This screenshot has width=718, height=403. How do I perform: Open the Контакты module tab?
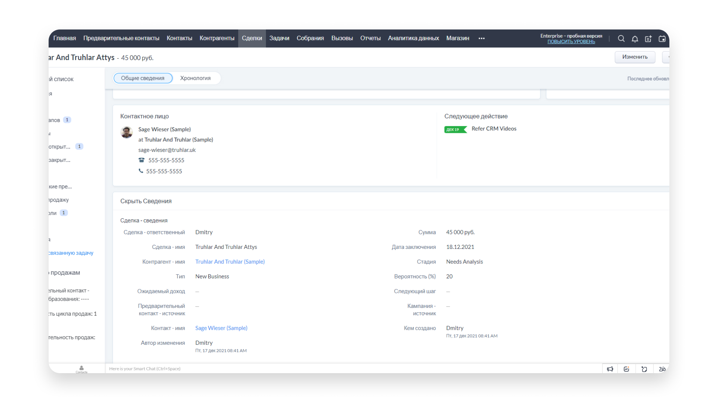[179, 38]
